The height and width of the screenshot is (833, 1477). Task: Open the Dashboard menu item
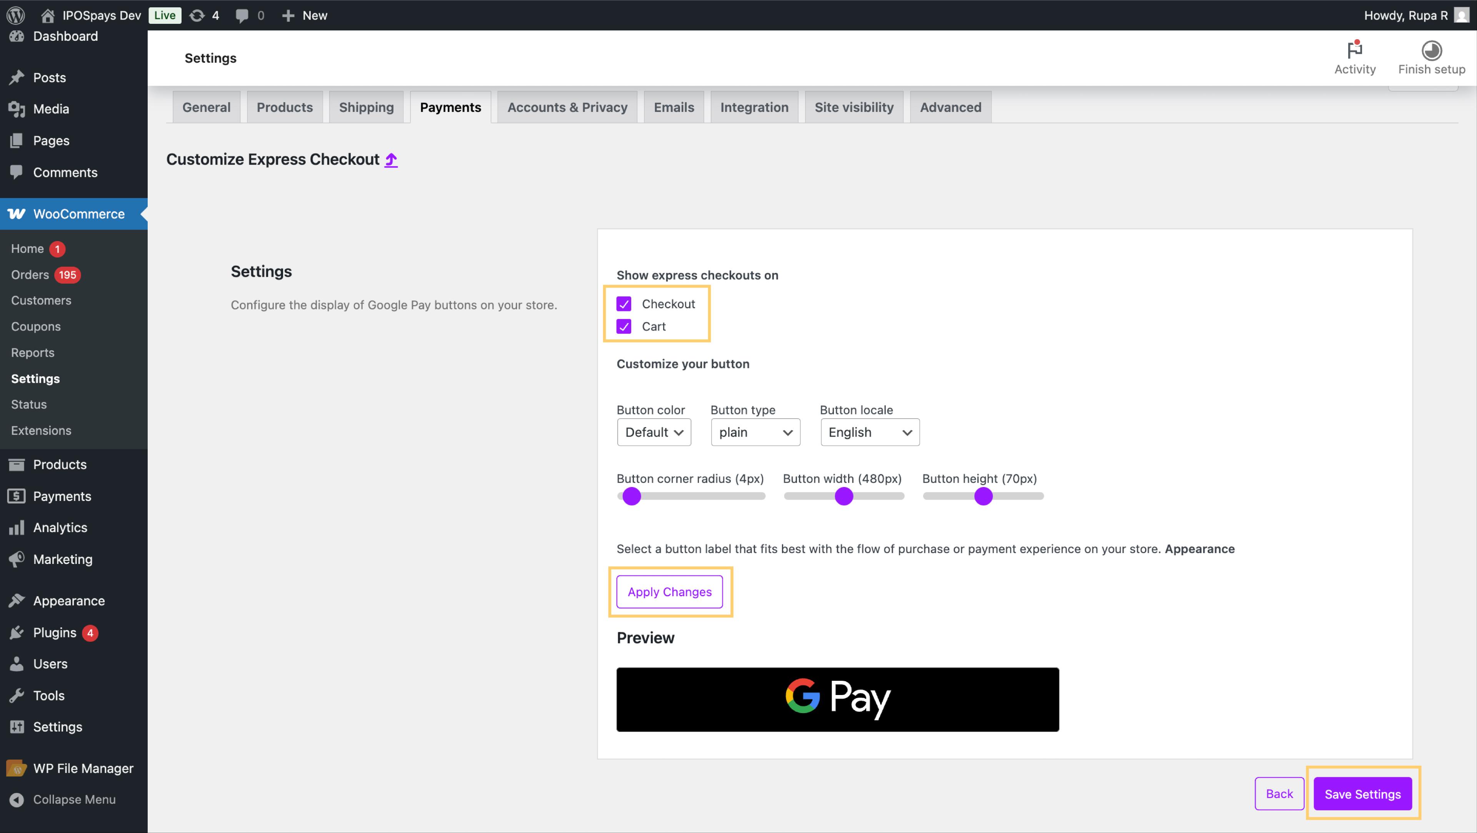click(65, 36)
